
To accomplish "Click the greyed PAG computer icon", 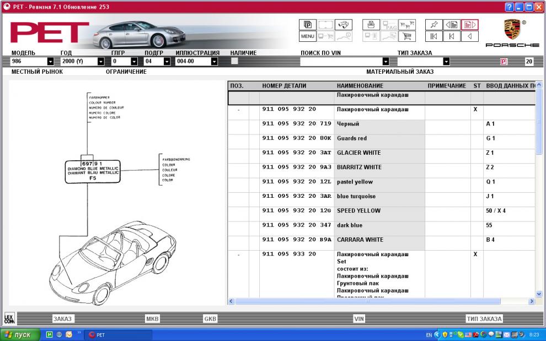I will pos(389,25).
